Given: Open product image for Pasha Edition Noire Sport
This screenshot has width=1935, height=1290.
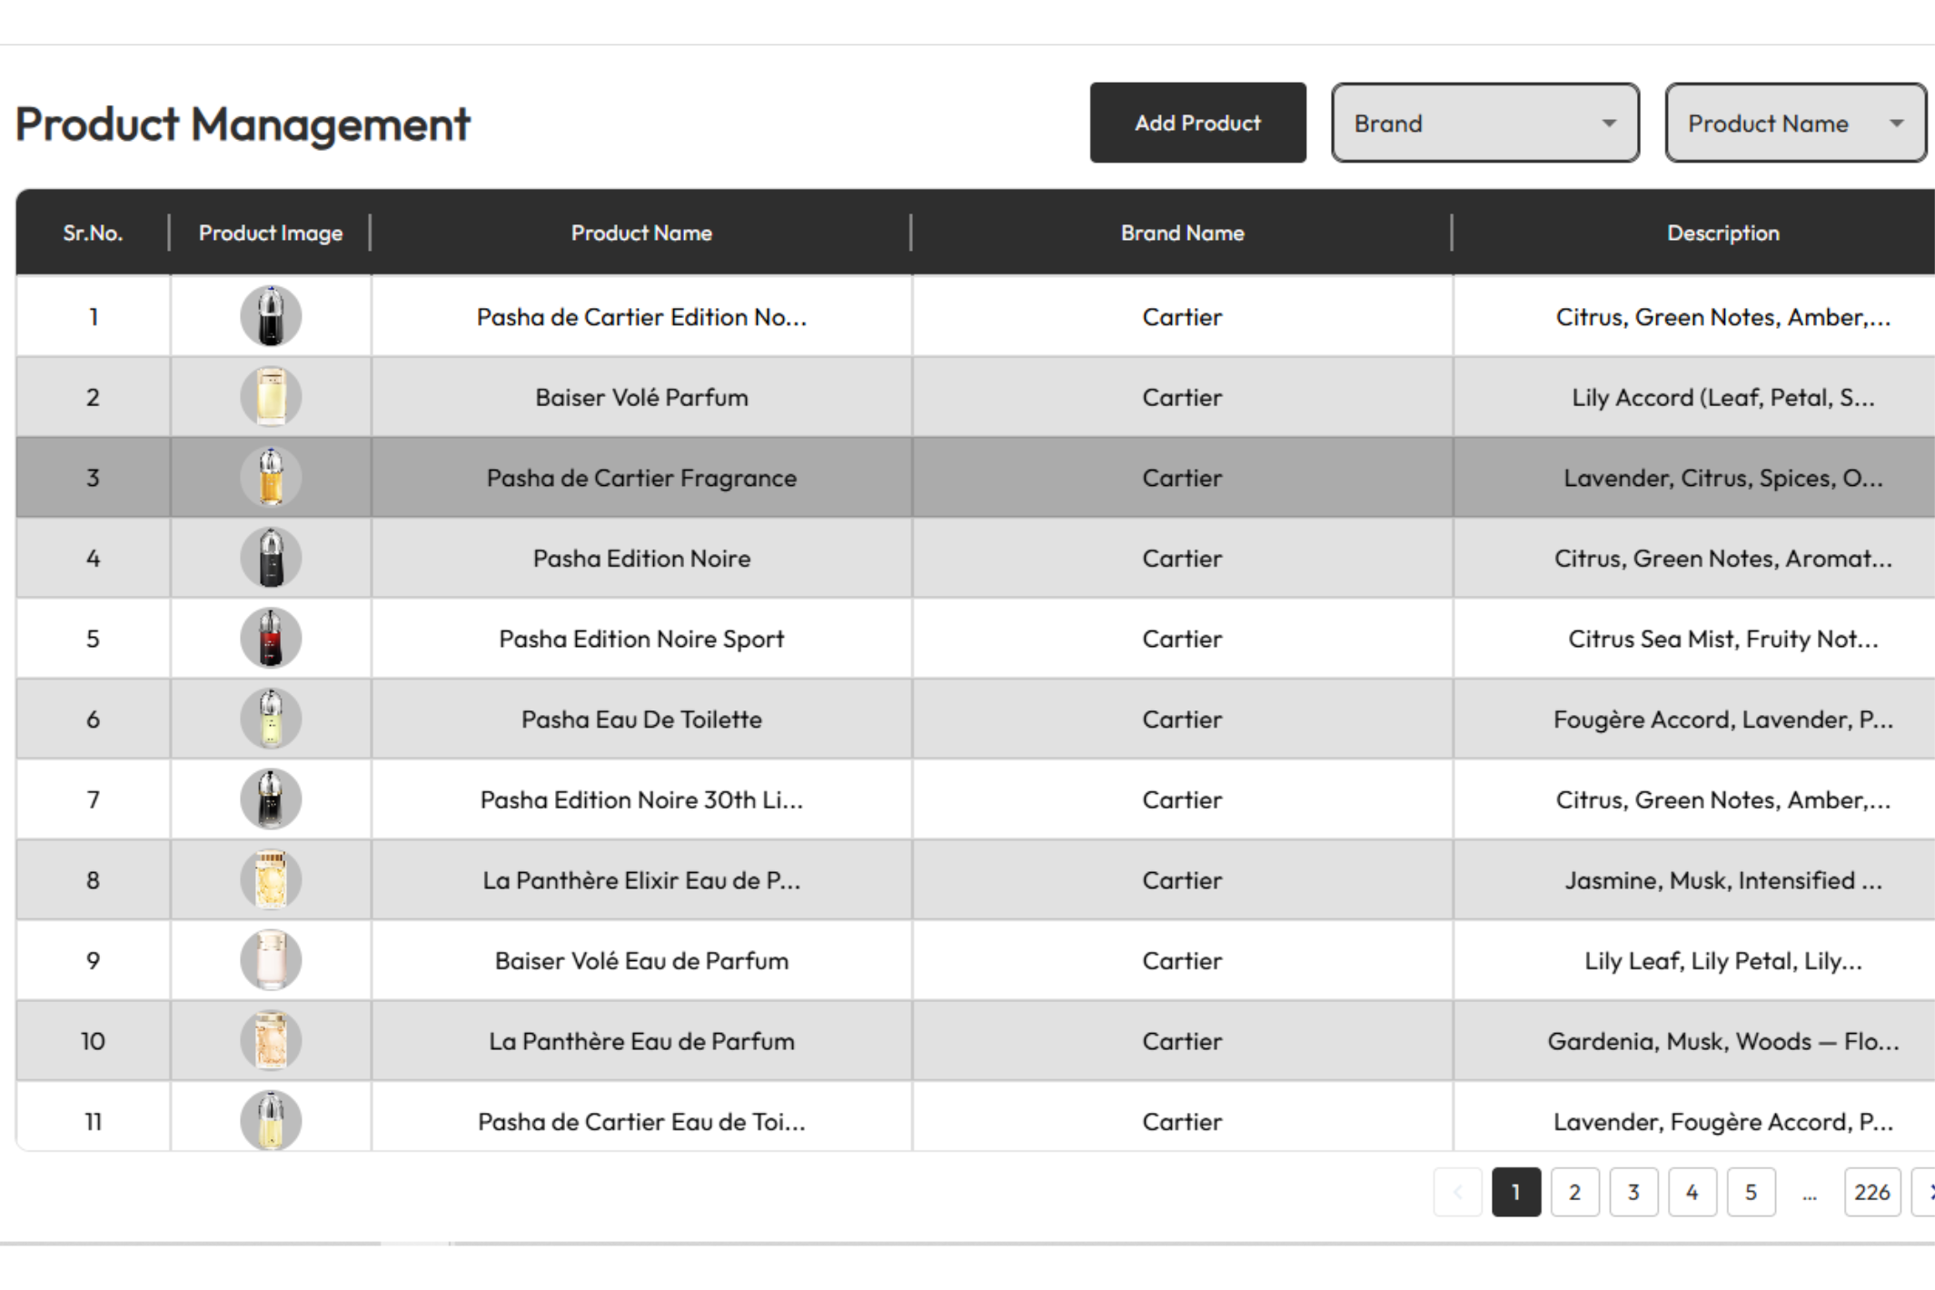Looking at the screenshot, I should 271,638.
